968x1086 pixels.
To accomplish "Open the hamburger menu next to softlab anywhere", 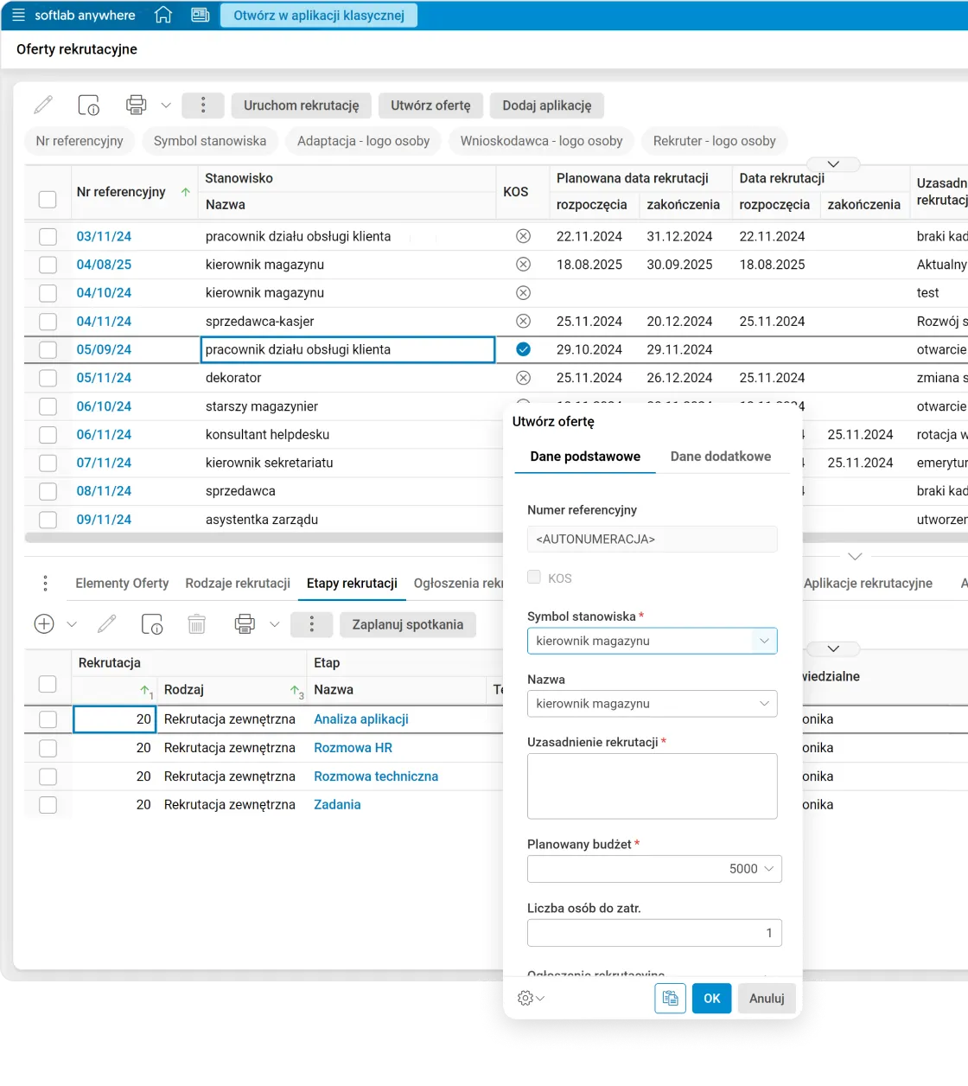I will point(18,16).
